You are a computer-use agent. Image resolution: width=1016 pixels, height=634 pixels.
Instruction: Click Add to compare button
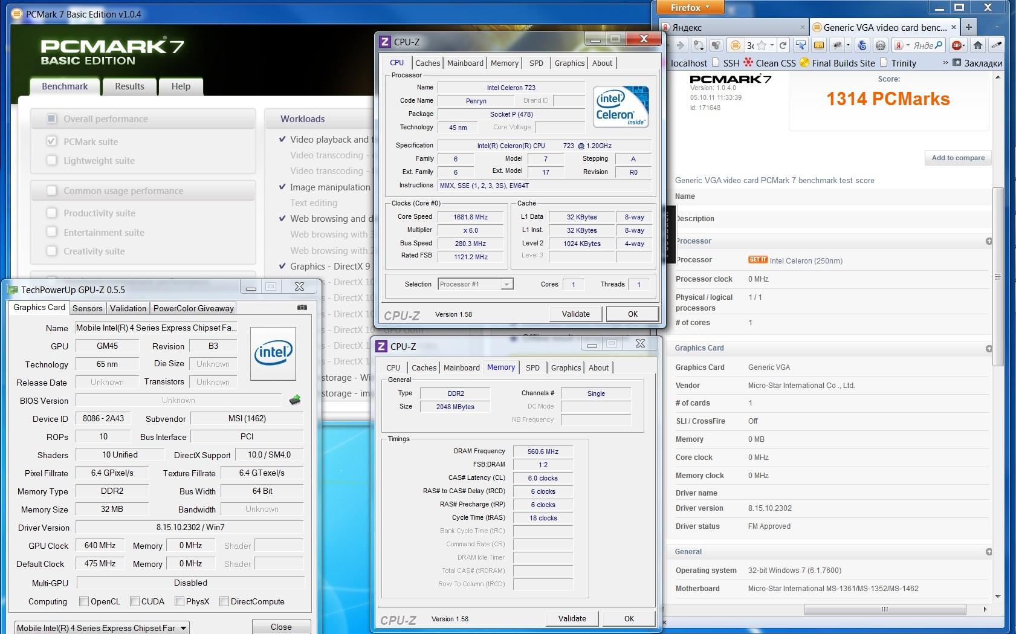click(x=958, y=158)
